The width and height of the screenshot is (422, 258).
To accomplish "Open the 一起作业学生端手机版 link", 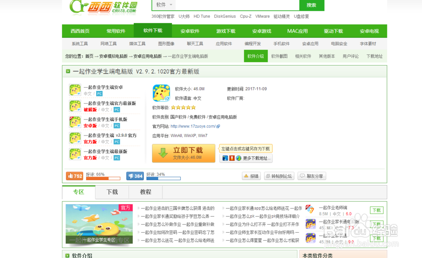I will [105, 120].
